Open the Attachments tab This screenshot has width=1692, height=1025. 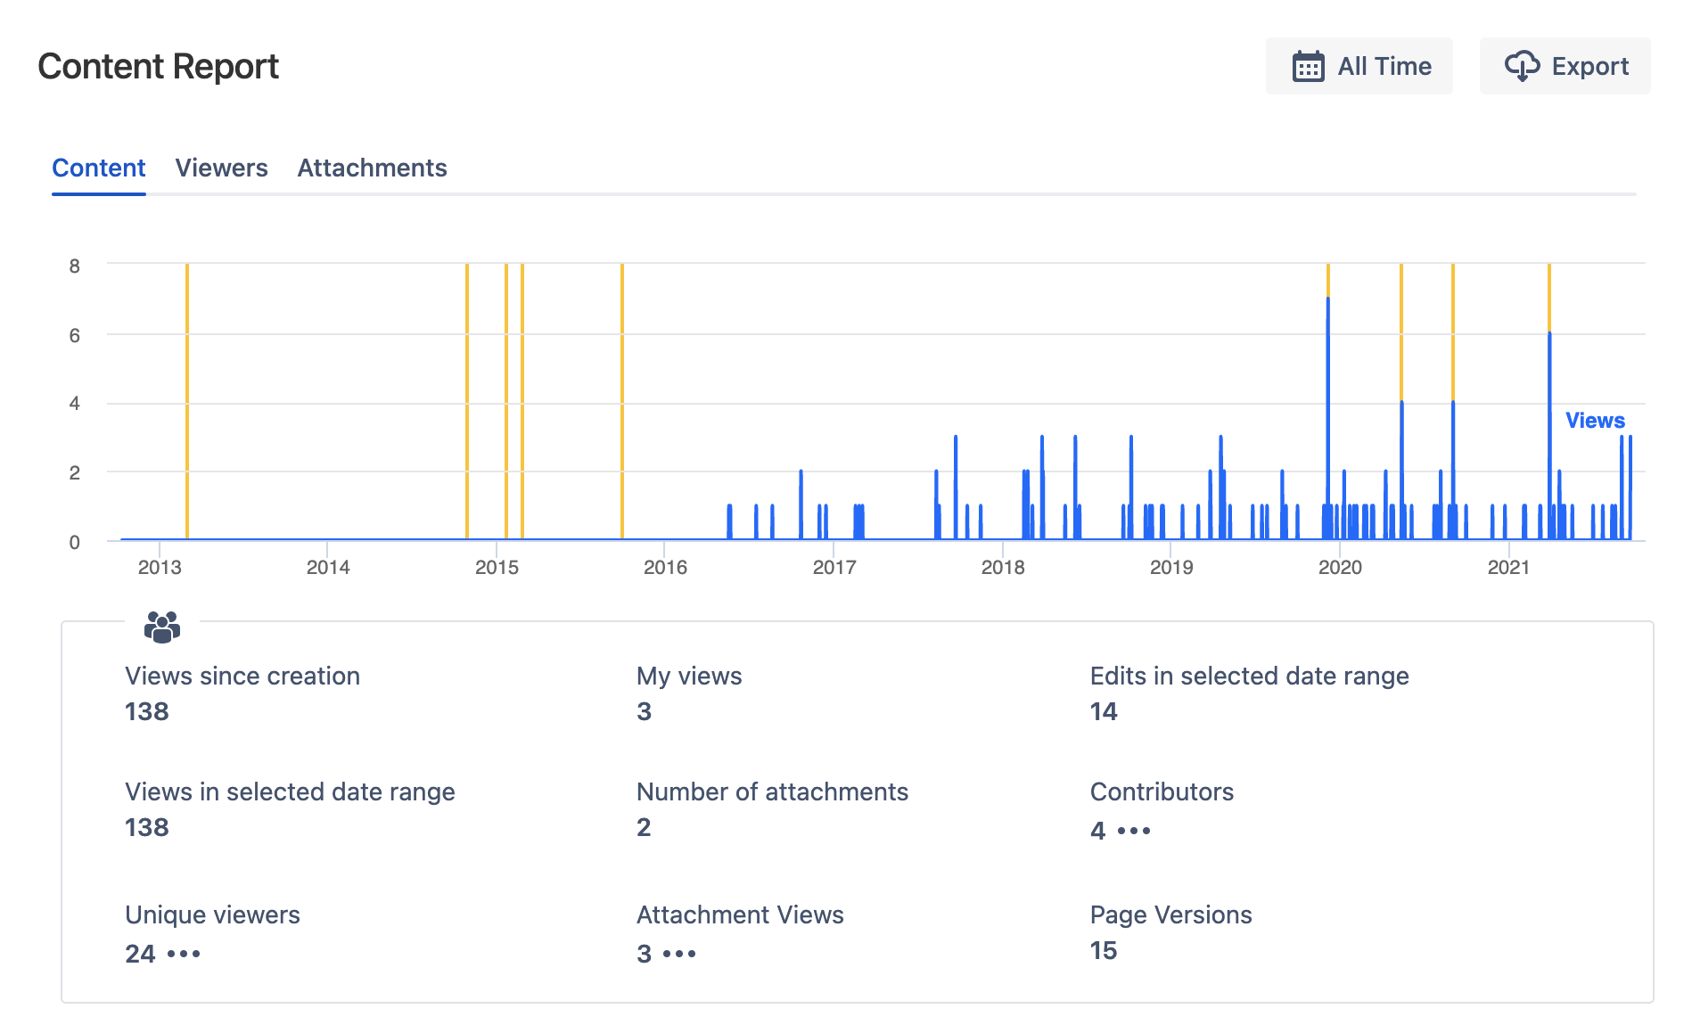coord(372,168)
